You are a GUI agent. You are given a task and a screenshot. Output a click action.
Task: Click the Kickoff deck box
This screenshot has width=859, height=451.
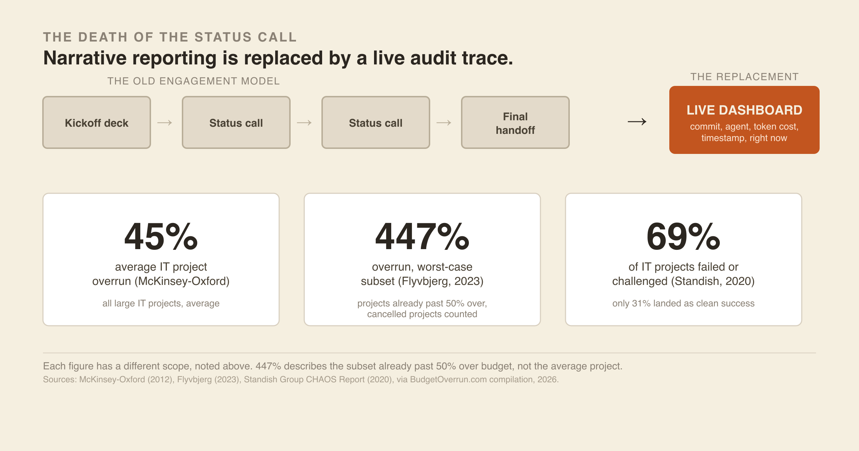point(97,122)
